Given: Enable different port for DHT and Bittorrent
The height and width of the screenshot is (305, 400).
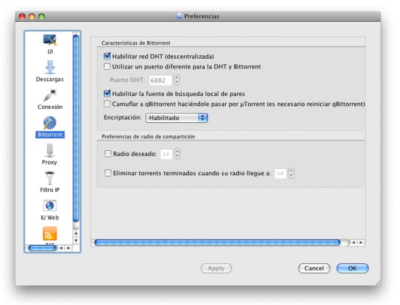Looking at the screenshot, I should (107, 67).
